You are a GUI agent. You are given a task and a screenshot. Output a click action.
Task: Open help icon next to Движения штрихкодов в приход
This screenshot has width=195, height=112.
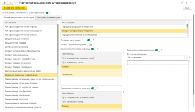(x=97, y=49)
